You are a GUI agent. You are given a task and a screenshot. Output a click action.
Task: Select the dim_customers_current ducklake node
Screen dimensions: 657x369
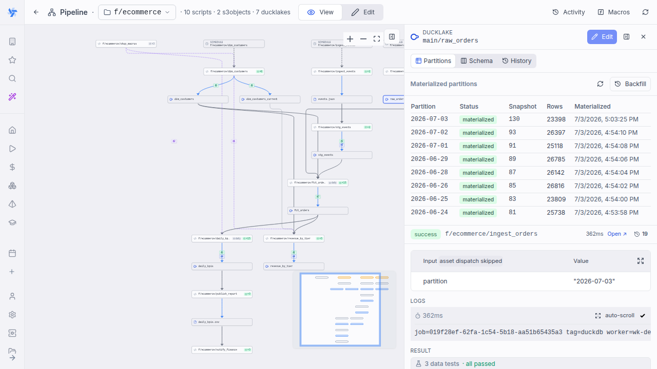[269, 99]
